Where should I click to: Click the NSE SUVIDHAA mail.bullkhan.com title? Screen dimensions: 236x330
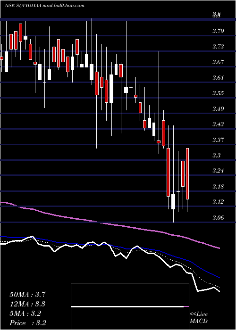point(44,6)
